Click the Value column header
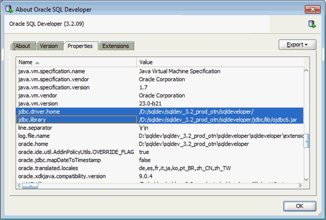The image size is (326, 220). pyautogui.click(x=220, y=62)
